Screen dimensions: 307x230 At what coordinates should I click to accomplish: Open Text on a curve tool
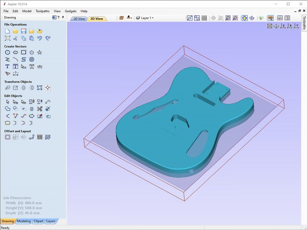tap(39, 66)
